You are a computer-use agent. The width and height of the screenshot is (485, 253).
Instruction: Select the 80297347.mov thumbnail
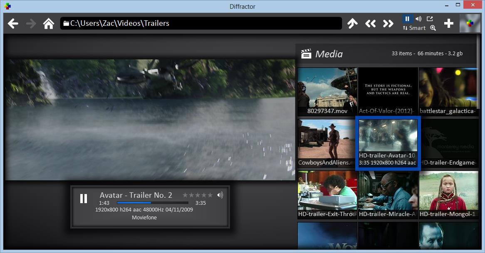[327, 91]
